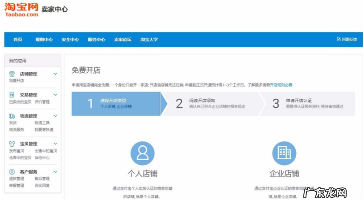Click 发布宝贝 in sidebar

click(16, 151)
